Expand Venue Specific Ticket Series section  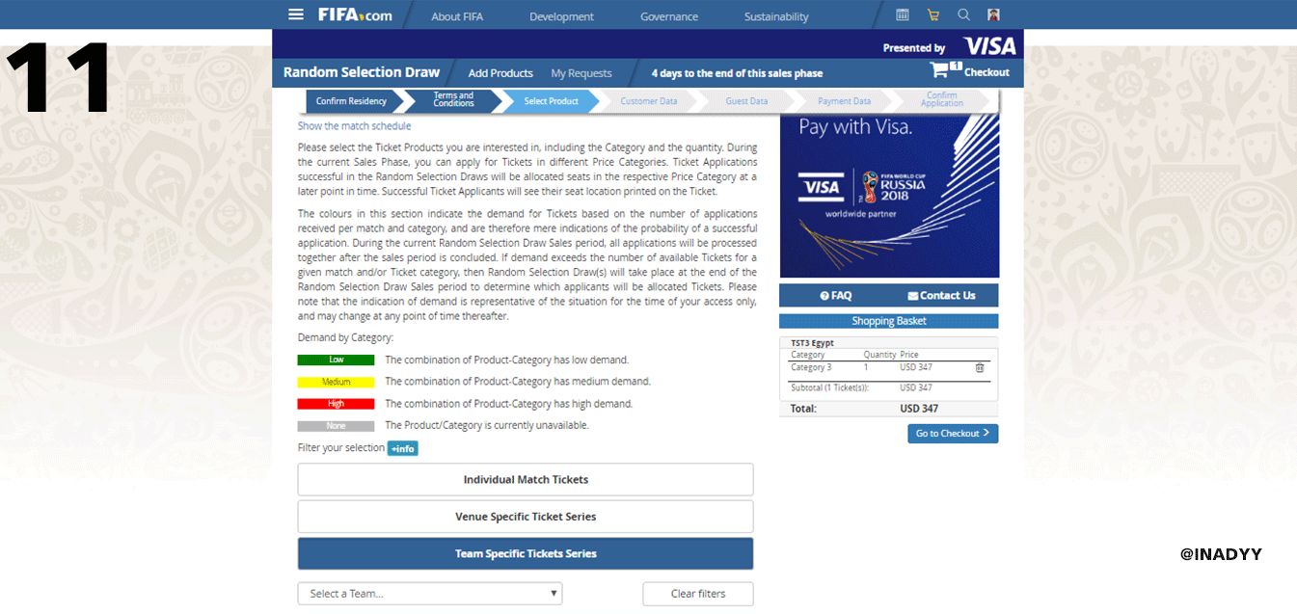[526, 517]
